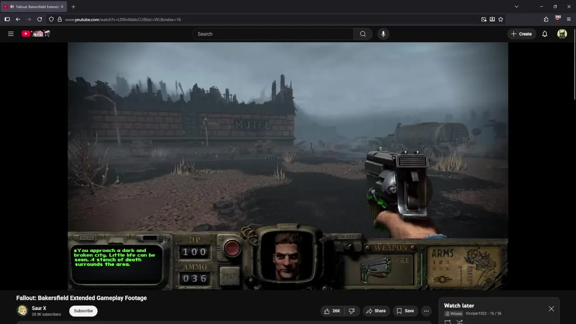
Task: Go back in browser history
Action: pos(18,19)
